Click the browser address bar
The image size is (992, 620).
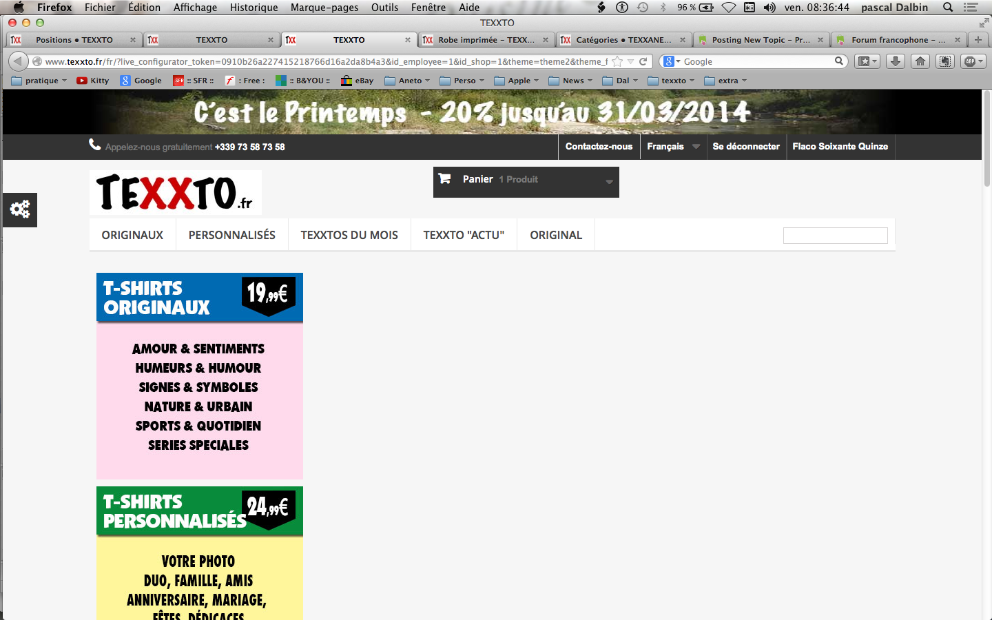pyautogui.click(x=327, y=61)
